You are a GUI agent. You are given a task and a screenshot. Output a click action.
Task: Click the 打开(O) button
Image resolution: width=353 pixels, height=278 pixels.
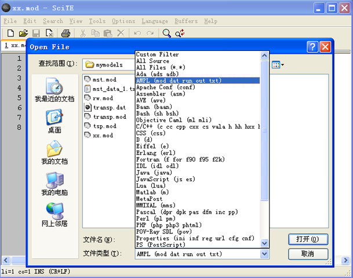coord(308,239)
